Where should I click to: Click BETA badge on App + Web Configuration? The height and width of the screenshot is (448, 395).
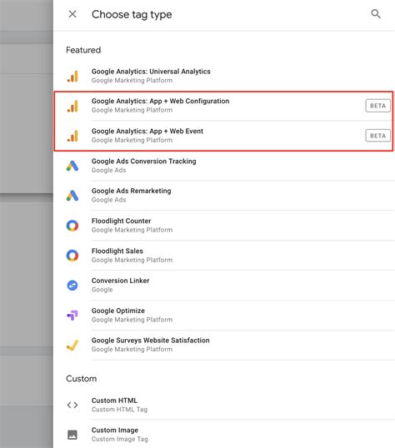coord(377,106)
